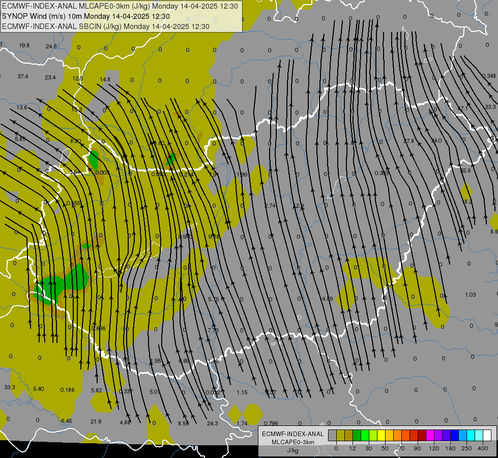The width and height of the screenshot is (498, 458).
Task: Click the '21.6' grid value
Action: coord(96,422)
